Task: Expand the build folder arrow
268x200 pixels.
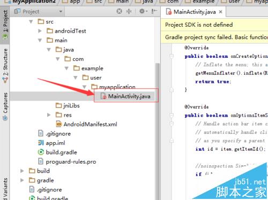Action: click(x=22, y=171)
